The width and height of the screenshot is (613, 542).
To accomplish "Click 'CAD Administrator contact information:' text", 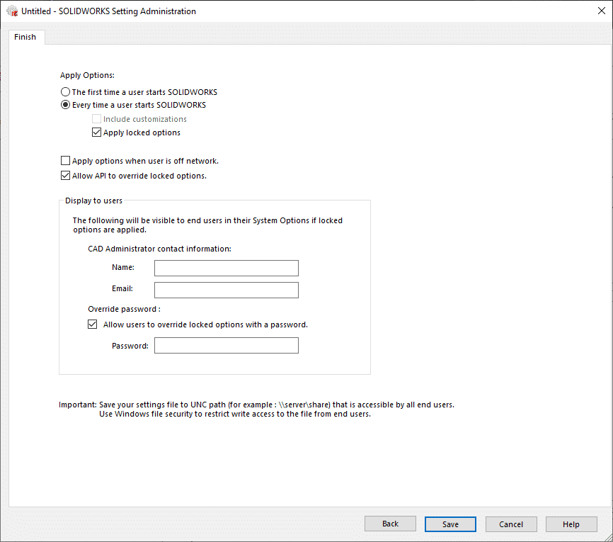I will pos(159,249).
